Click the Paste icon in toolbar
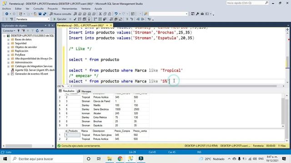The height and width of the screenshot is (163, 291). point(110,14)
